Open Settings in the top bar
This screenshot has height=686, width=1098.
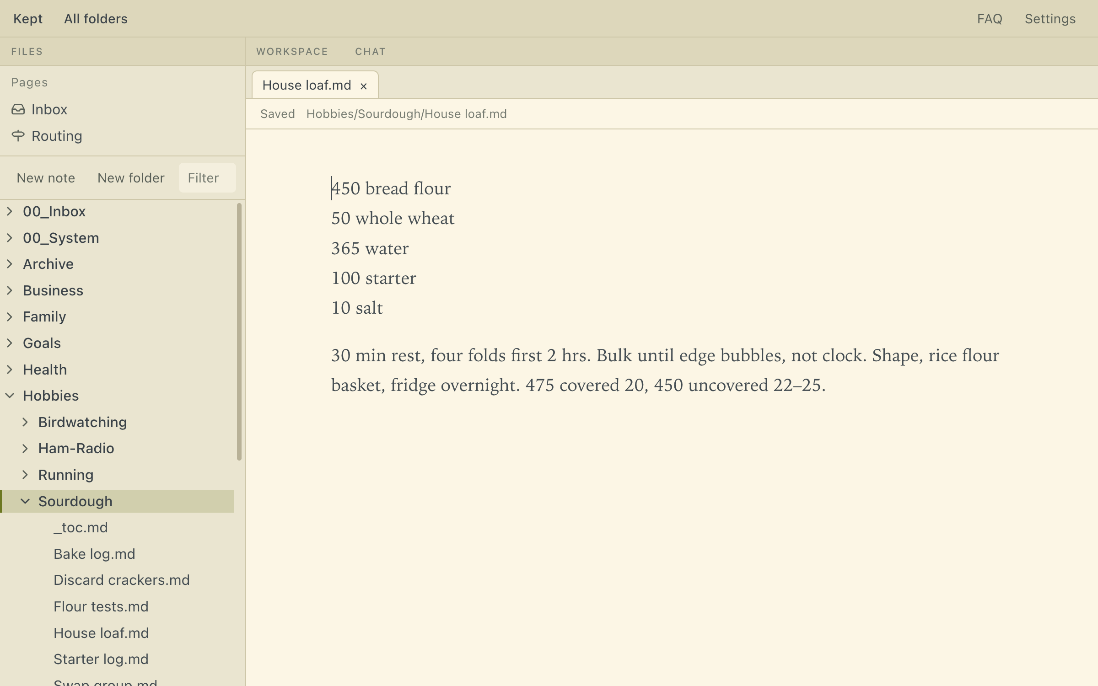point(1050,19)
